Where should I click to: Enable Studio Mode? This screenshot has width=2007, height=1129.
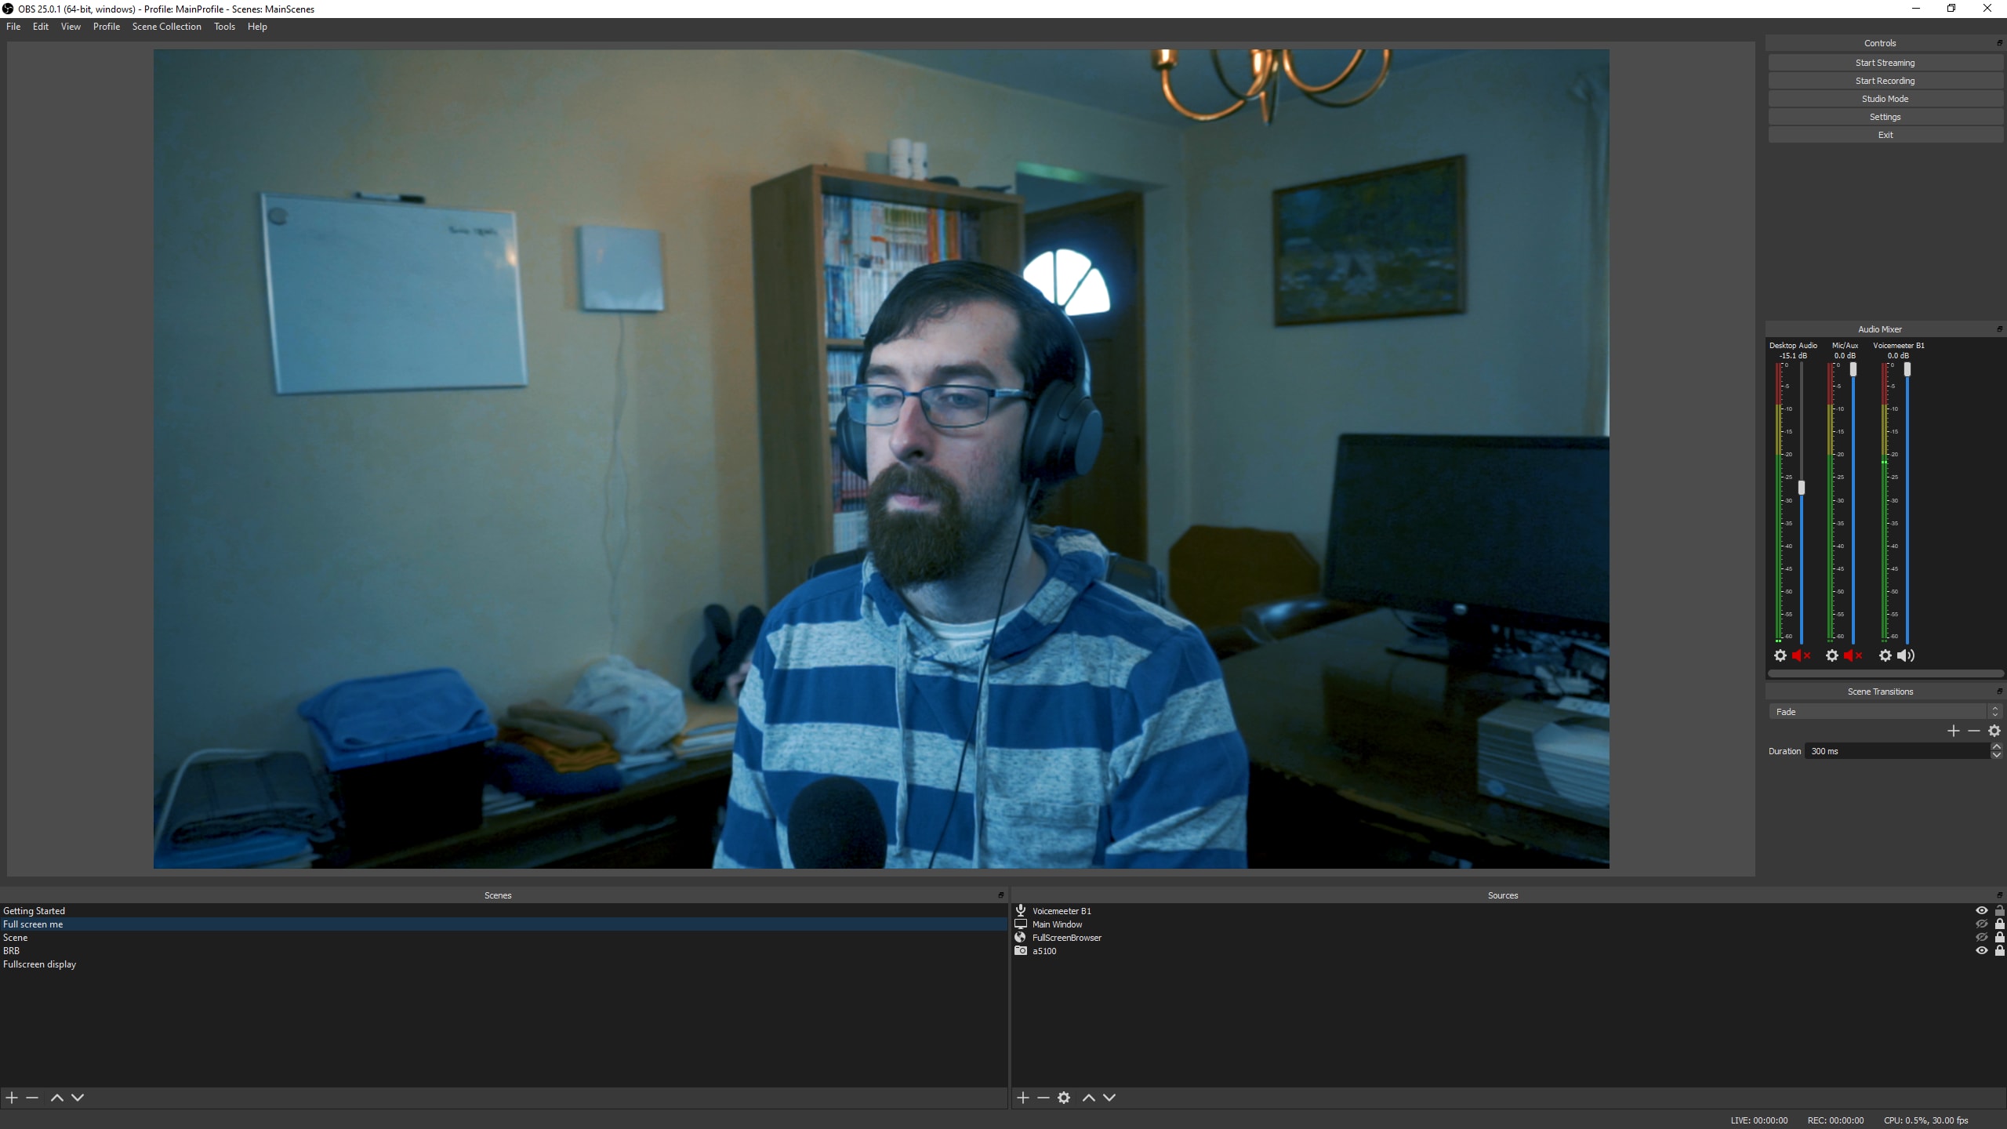pyautogui.click(x=1884, y=98)
